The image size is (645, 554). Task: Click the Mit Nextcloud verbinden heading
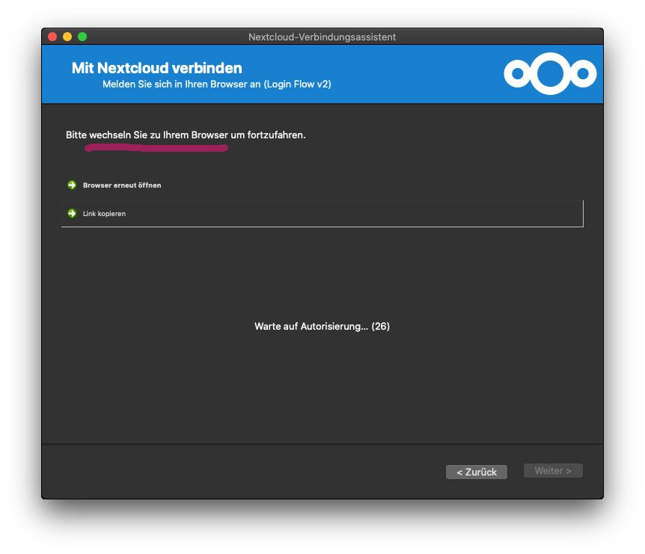[x=156, y=68]
